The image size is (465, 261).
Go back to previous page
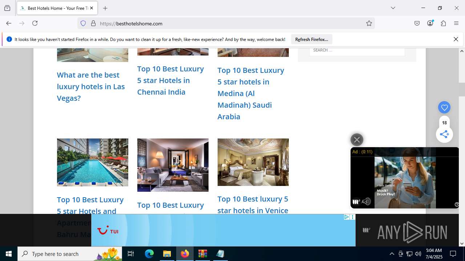(9, 23)
